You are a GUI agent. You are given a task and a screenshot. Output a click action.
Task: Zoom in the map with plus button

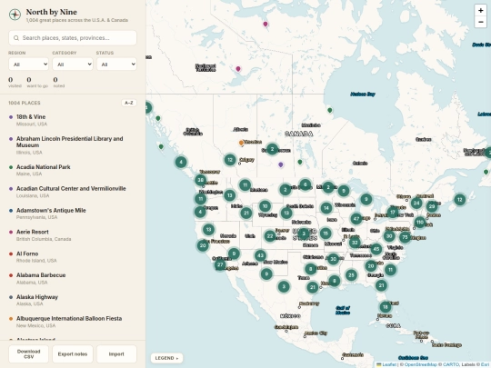[480, 10]
